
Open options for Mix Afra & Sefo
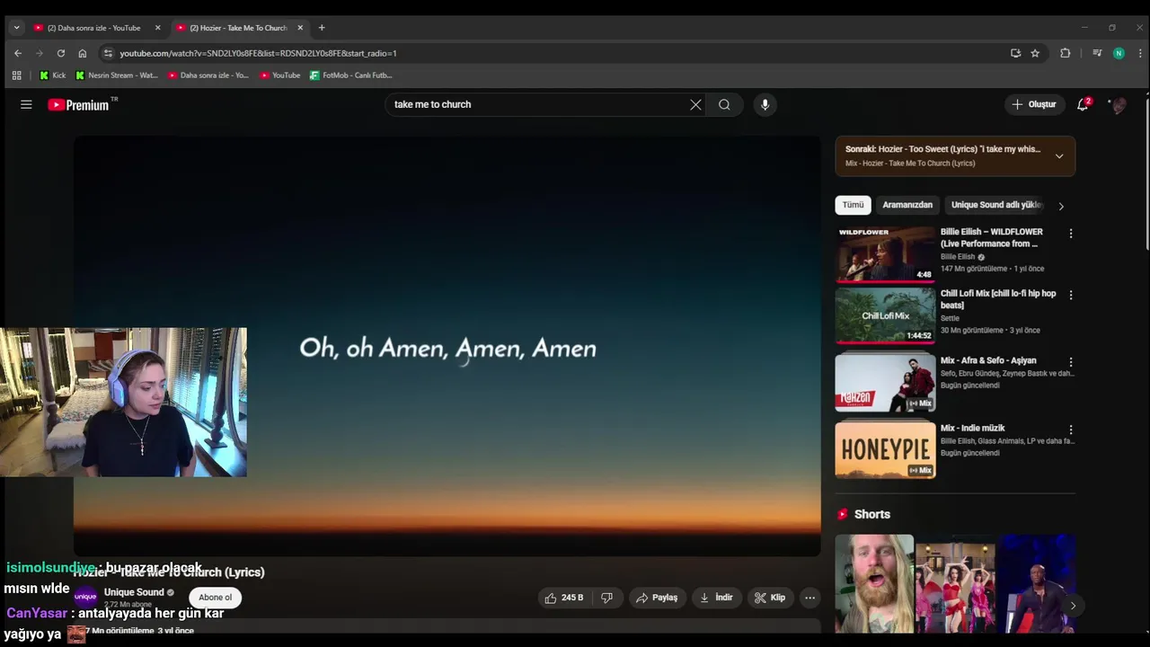pyautogui.click(x=1070, y=362)
